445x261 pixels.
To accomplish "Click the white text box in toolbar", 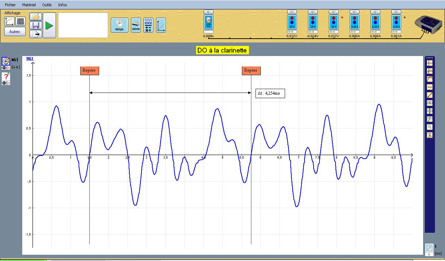I will 83,25.
